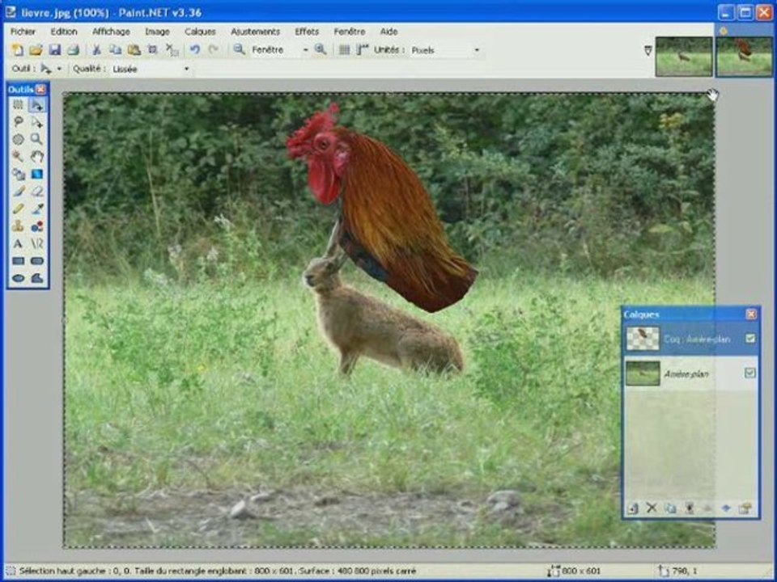The width and height of the screenshot is (777, 582).
Task: Select the Eraser tool
Action: (37, 192)
